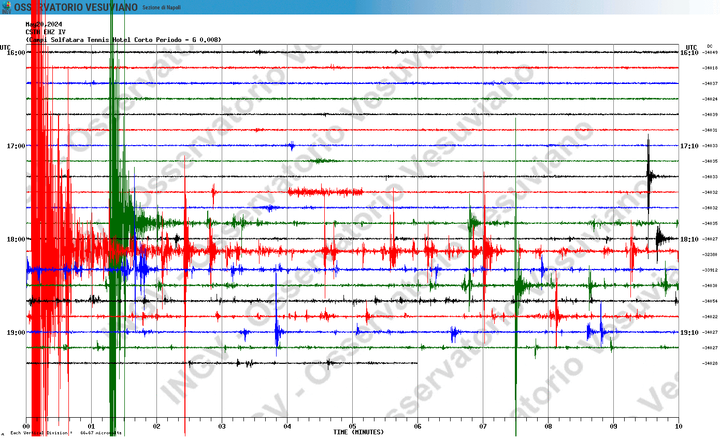Click minute 07 on the time axis
Screen dimensions: 720x440
click(483, 427)
